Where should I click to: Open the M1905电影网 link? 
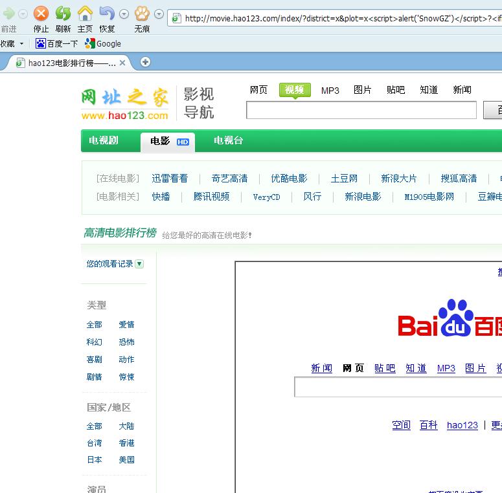click(x=429, y=197)
